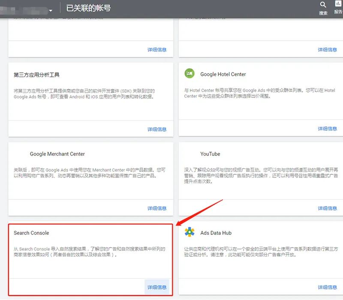Open 详细信息 under the YouTube card
The width and height of the screenshot is (343, 300).
328,208
